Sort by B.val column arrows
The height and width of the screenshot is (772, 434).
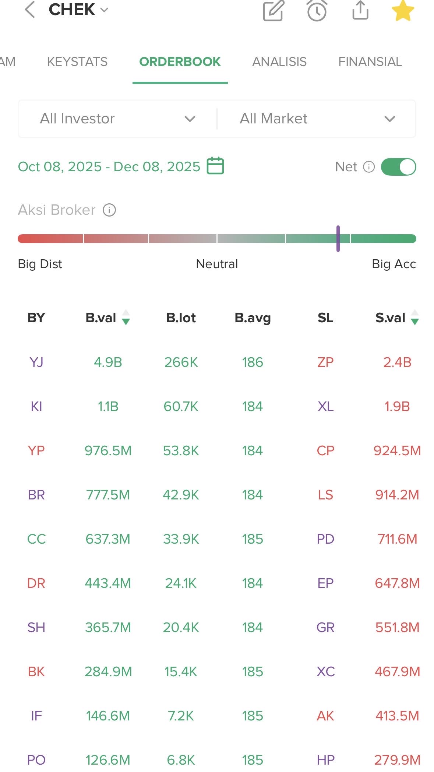(x=126, y=317)
